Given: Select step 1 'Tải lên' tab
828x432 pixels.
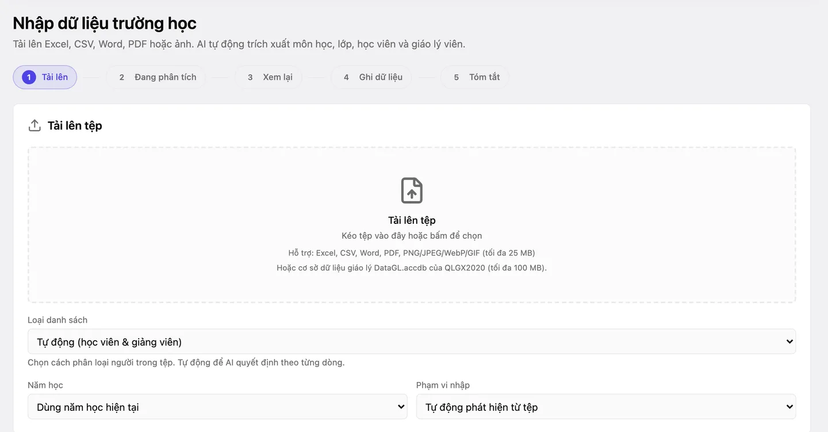Looking at the screenshot, I should 45,77.
